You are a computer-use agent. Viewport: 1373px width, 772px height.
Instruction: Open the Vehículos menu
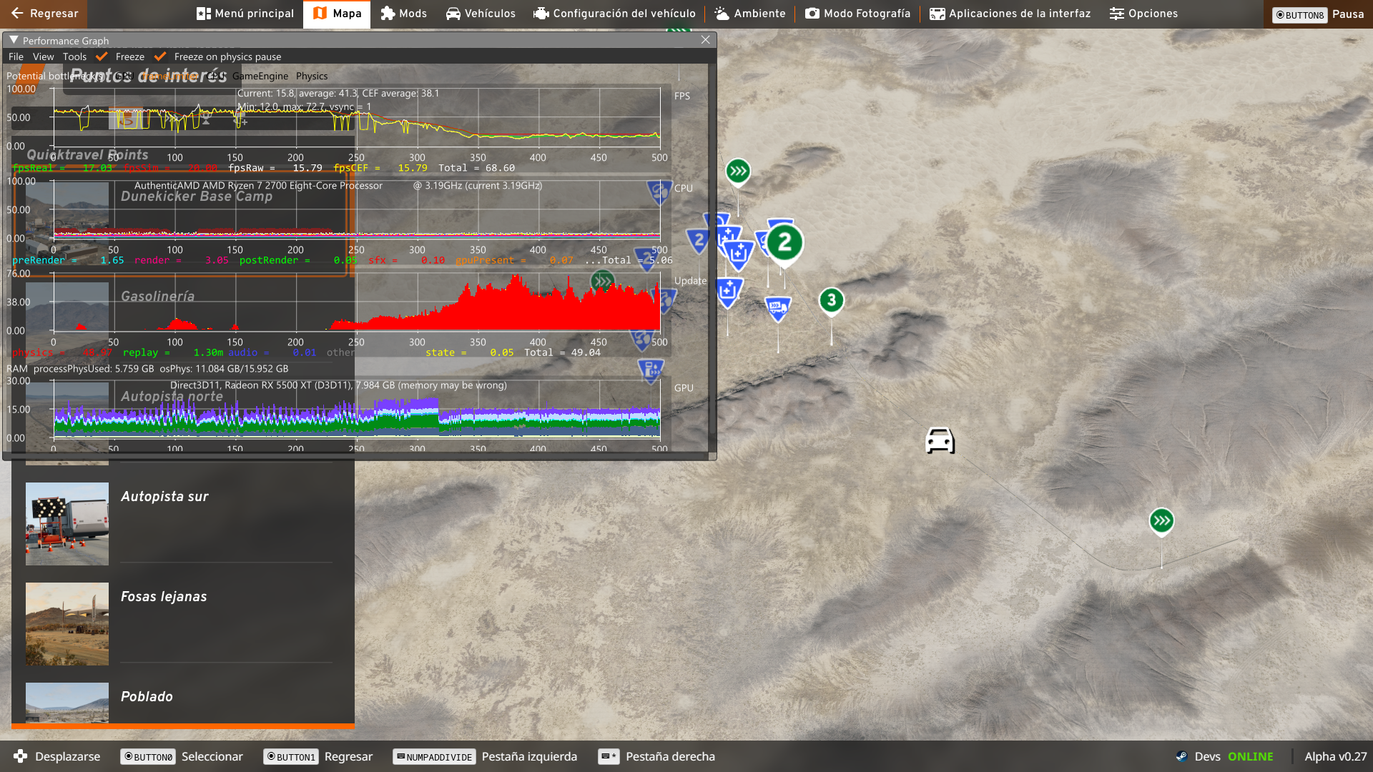click(481, 14)
